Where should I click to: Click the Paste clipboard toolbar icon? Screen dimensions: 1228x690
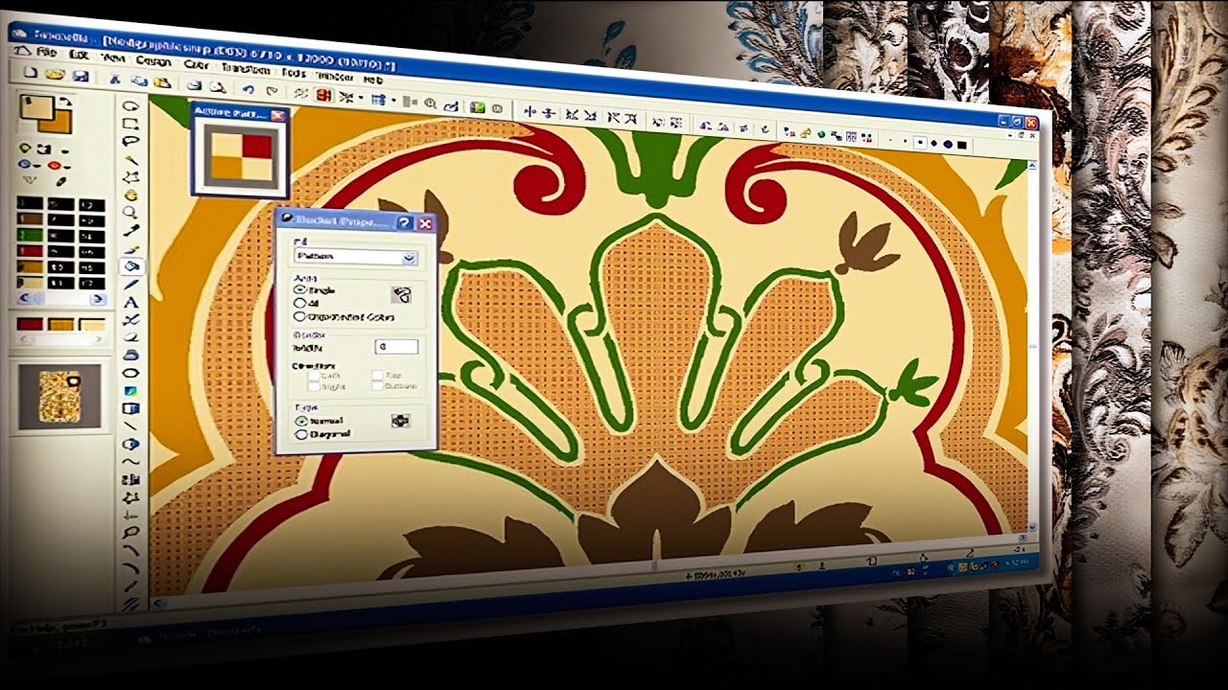(163, 82)
